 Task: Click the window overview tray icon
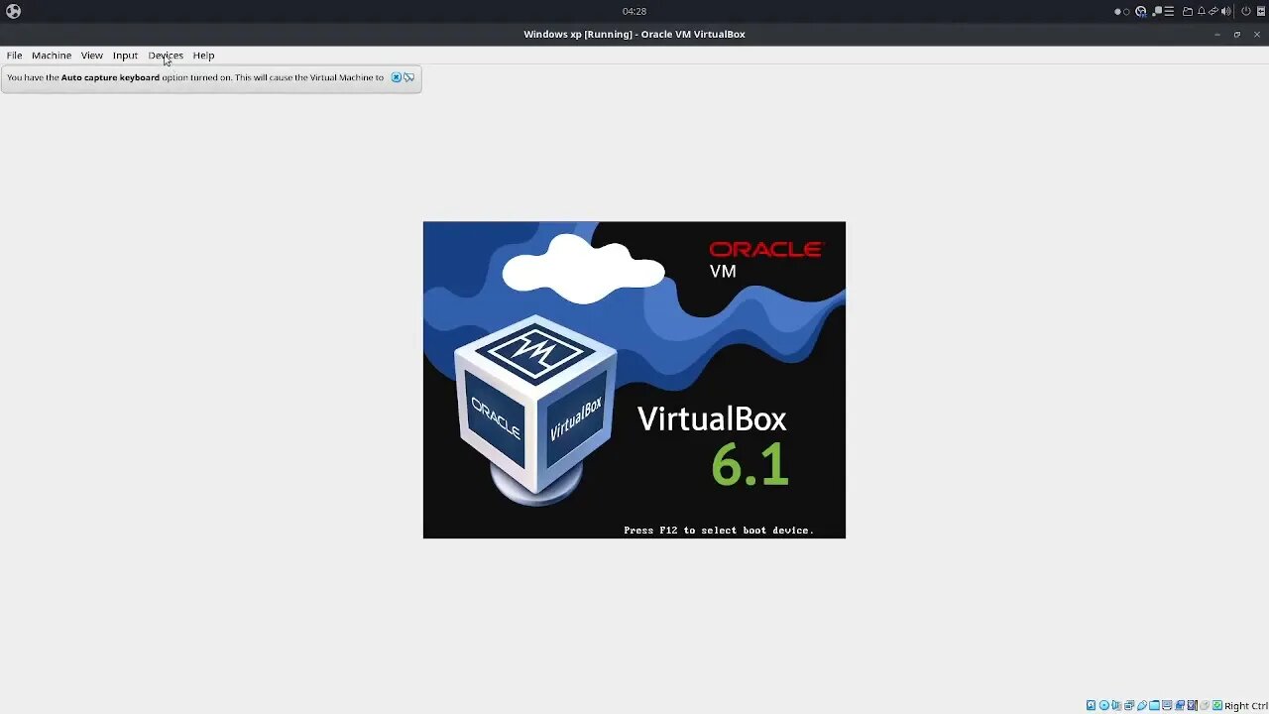click(1158, 12)
